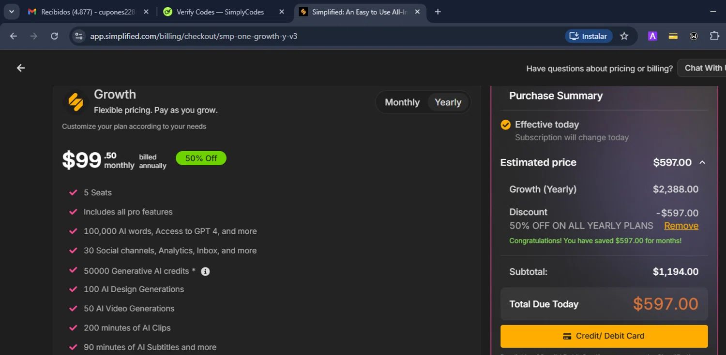Click the Growth plan heading
This screenshot has height=355, width=726.
coord(115,94)
